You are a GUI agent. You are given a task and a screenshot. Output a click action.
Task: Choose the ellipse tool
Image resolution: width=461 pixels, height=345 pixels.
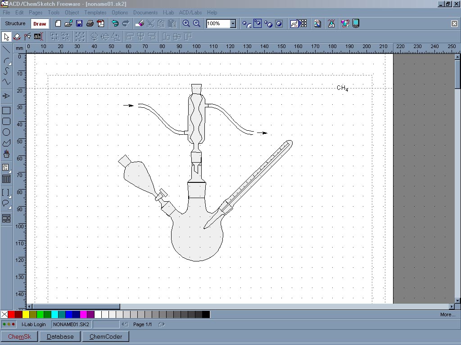click(6, 133)
